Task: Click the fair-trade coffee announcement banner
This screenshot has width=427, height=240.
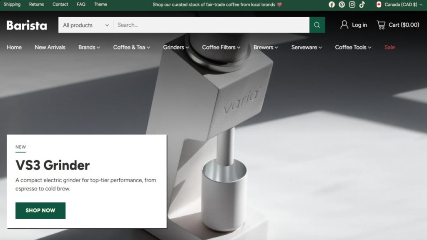Action: coord(217,5)
